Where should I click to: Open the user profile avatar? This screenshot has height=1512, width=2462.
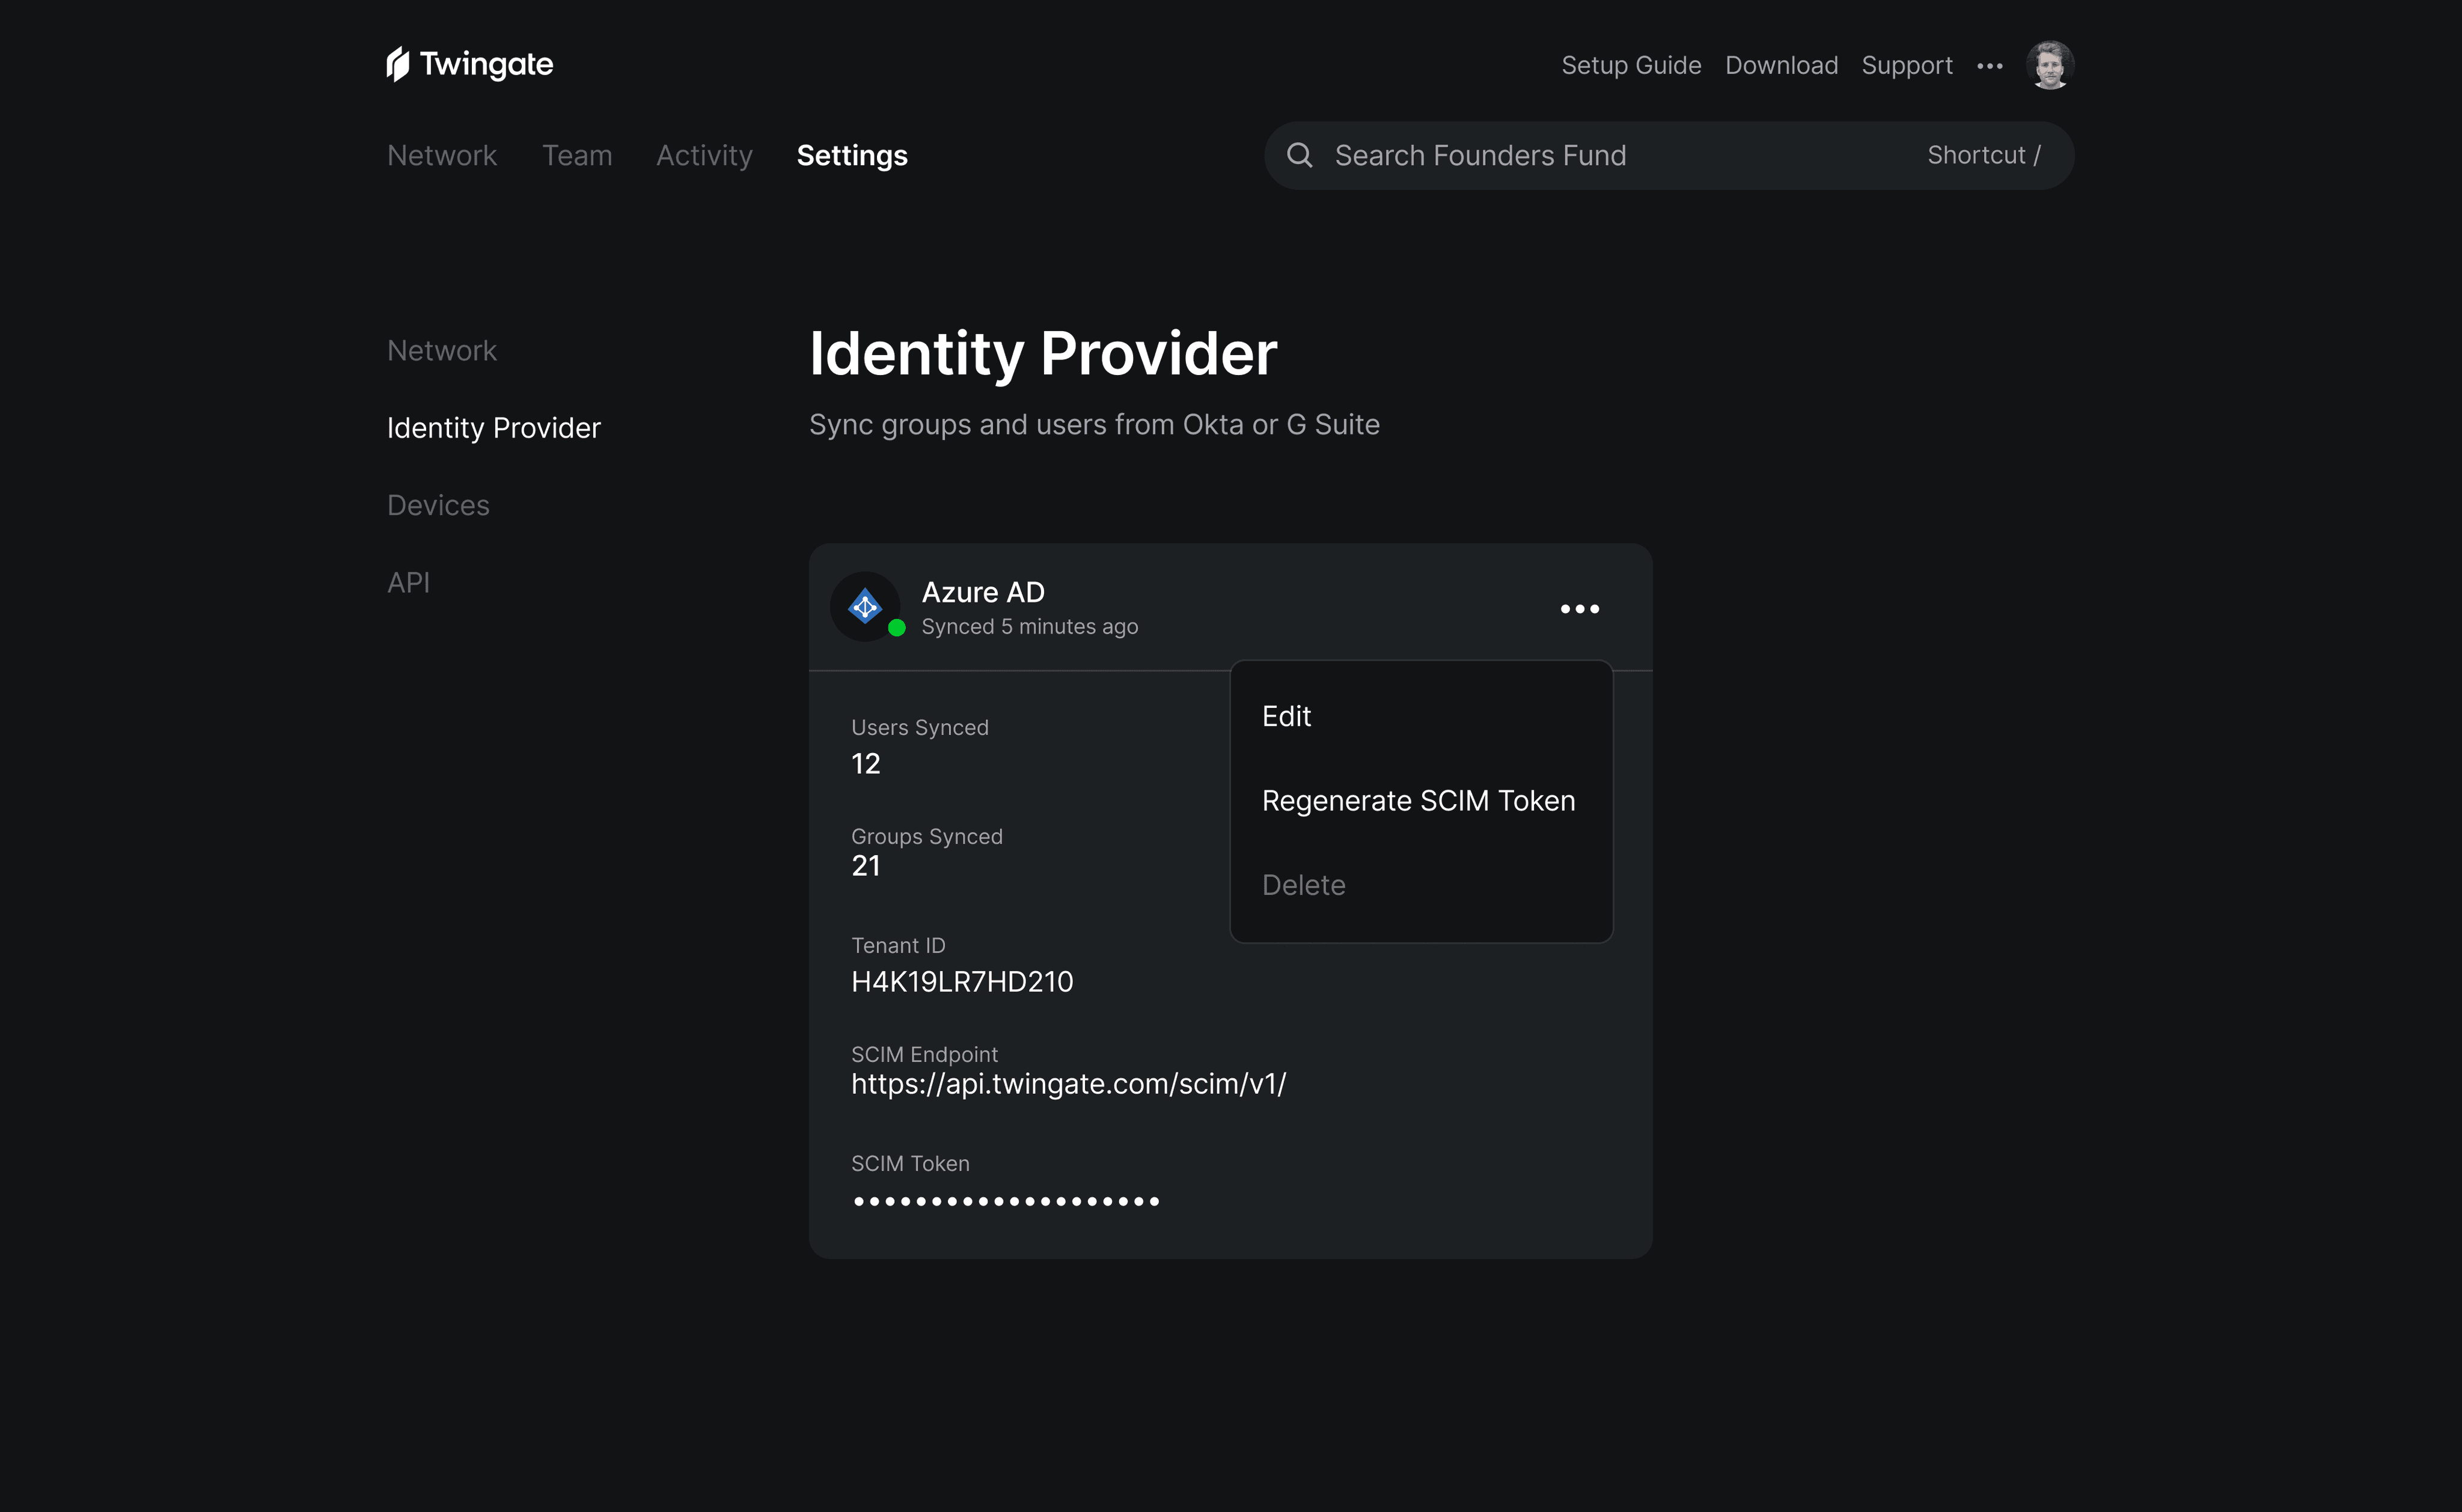[2050, 65]
